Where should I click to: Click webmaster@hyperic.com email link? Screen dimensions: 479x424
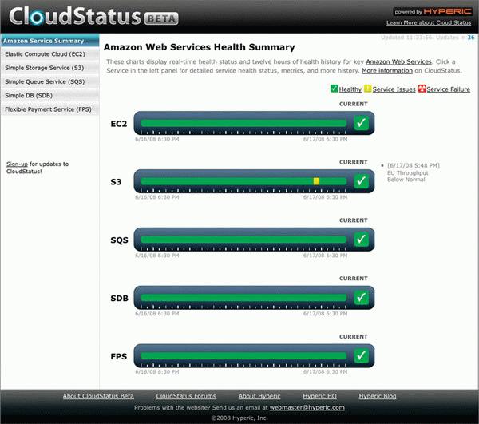coord(307,407)
